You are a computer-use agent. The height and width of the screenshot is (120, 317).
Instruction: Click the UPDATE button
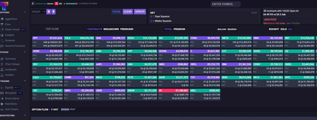pyautogui.click(x=140, y=12)
